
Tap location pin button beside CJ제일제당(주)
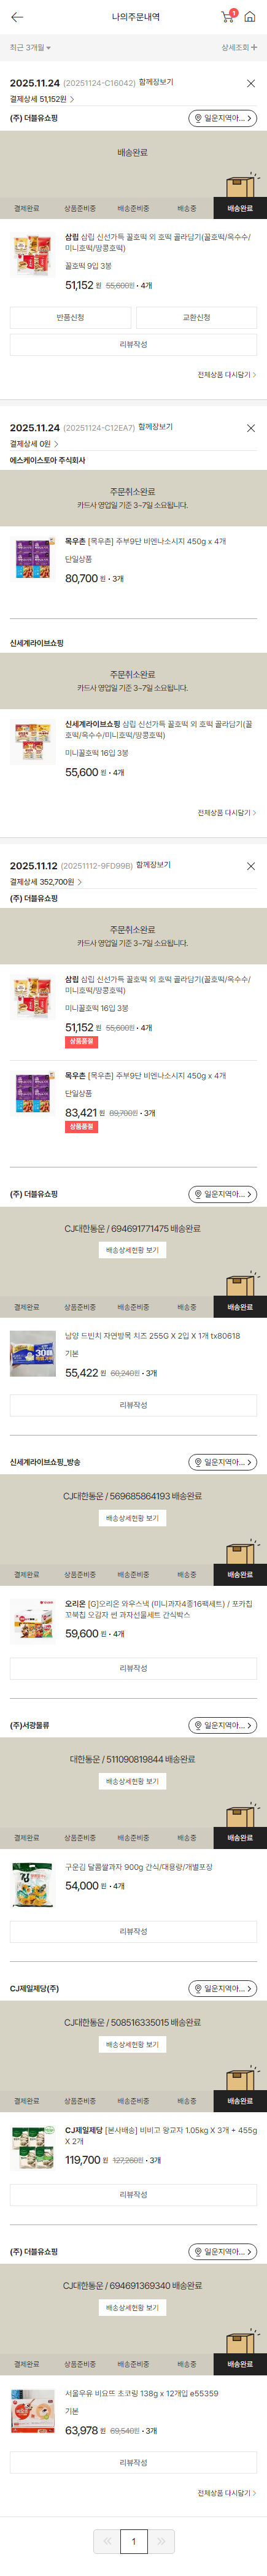tap(223, 1988)
